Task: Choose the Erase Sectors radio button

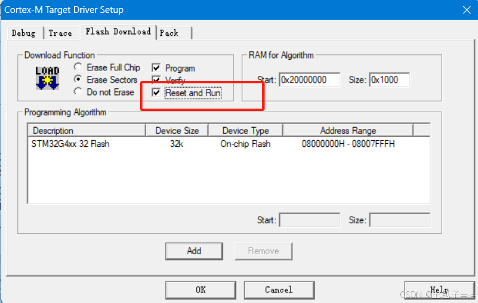Action: click(x=78, y=80)
